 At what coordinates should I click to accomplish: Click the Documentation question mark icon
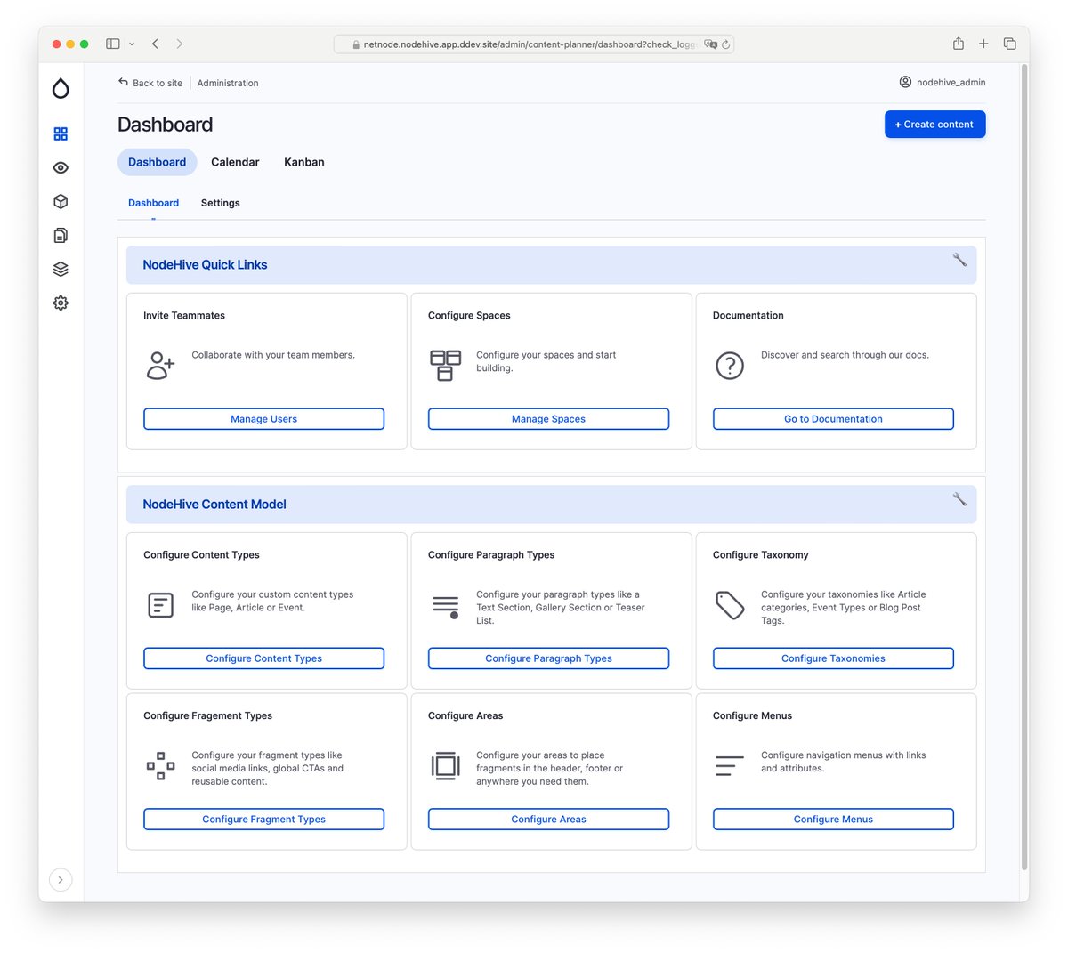[730, 365]
